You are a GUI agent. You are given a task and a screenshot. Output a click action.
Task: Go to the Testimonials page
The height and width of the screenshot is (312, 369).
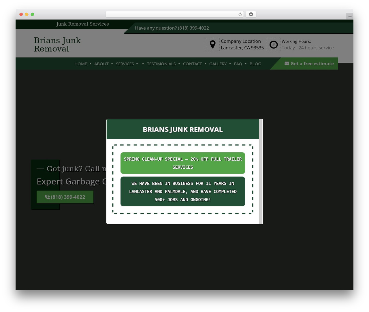point(161,64)
